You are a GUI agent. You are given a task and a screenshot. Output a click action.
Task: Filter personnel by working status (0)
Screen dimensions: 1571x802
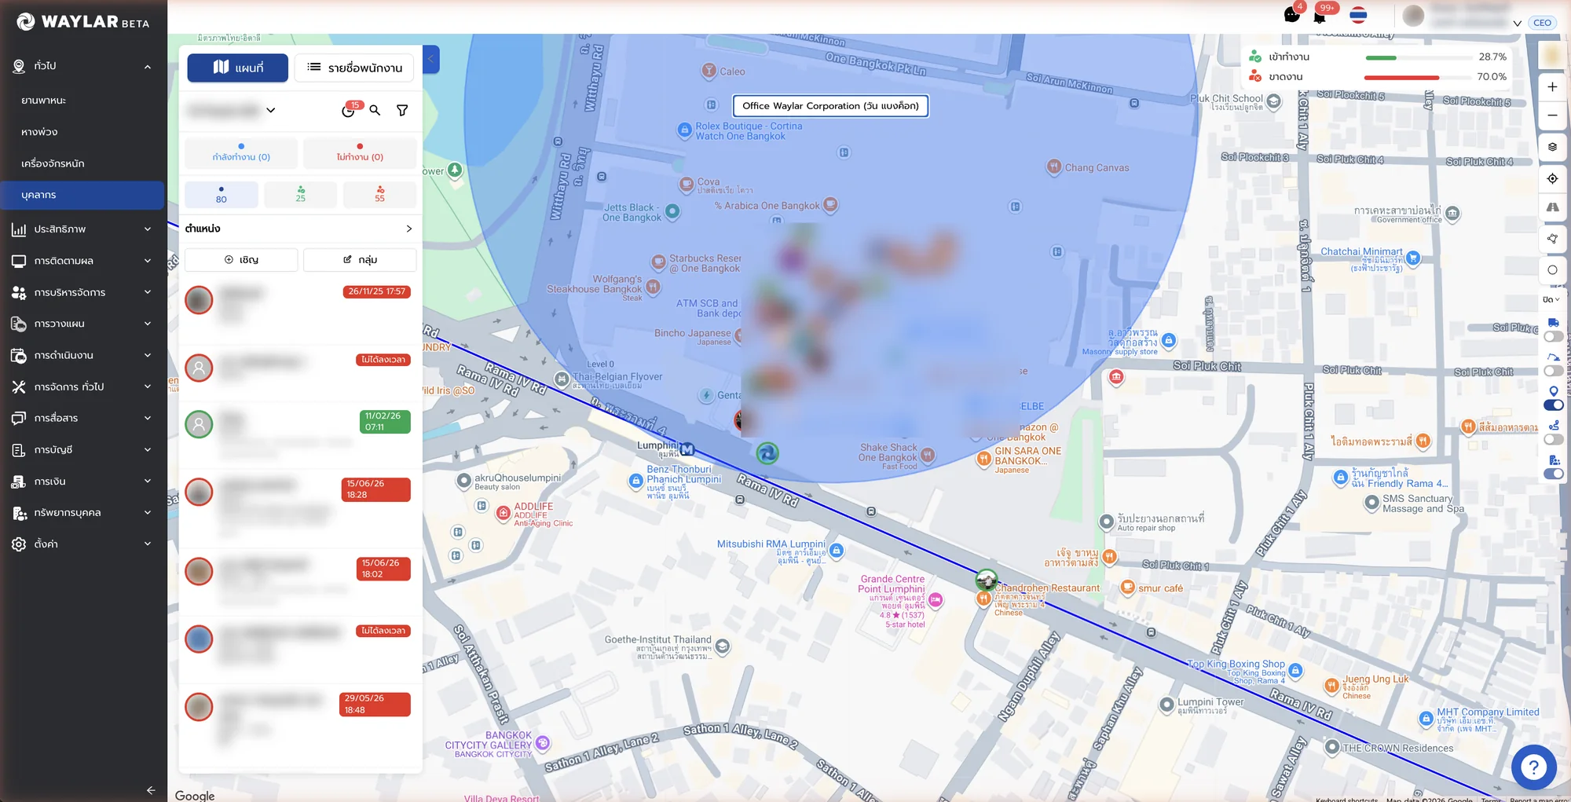coord(241,152)
